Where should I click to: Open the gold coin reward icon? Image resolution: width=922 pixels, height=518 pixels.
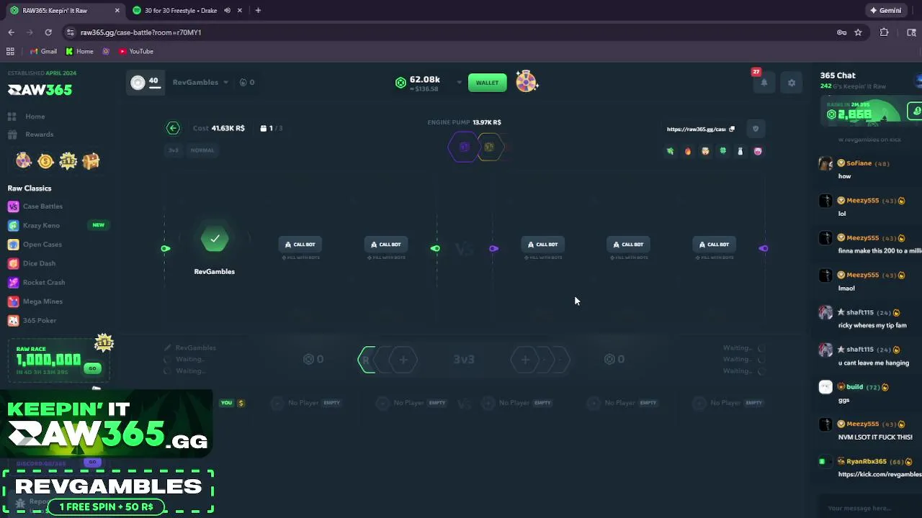pyautogui.click(x=46, y=161)
